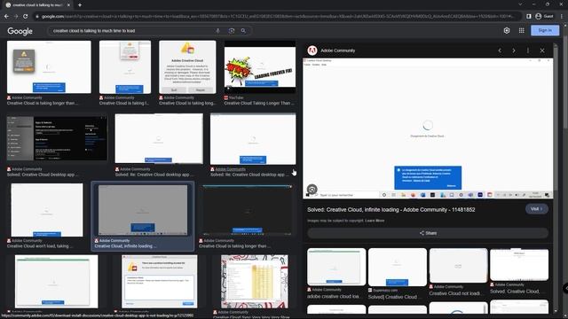Open the dark Apps & features settings thumbnail
Image resolution: width=568 pixels, height=319 pixels.
(x=57, y=138)
